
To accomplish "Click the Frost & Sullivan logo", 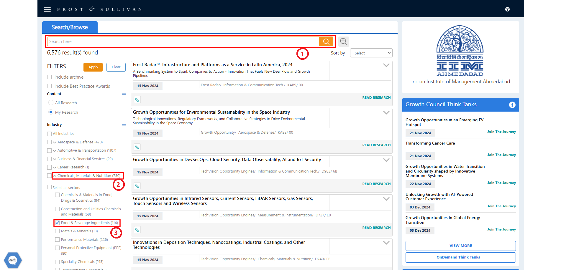I will (99, 9).
